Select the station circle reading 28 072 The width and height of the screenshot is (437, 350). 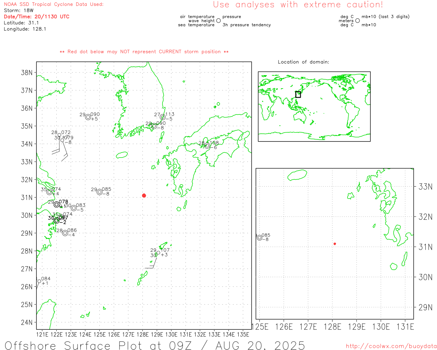pos(59,135)
